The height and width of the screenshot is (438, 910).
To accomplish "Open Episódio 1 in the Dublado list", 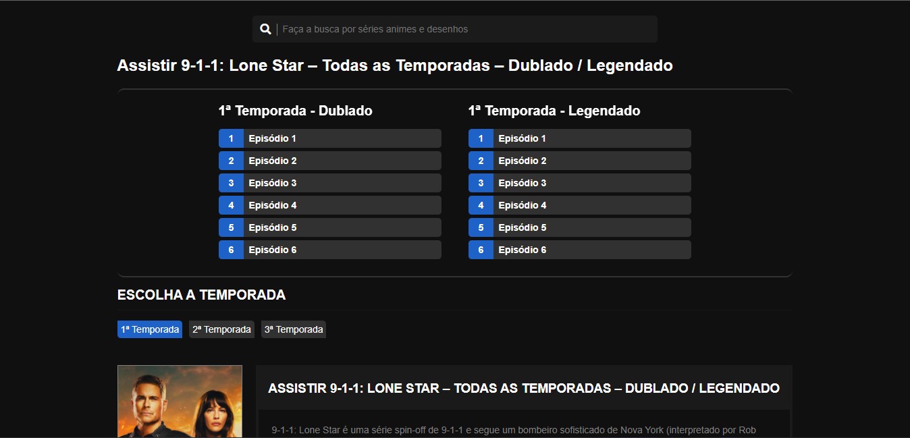I will (x=341, y=138).
